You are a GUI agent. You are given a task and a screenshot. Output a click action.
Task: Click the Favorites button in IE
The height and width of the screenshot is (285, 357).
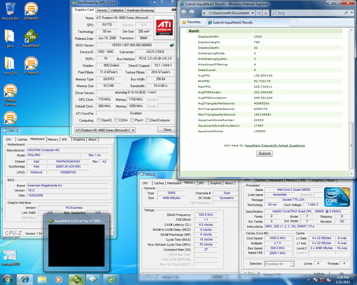191,22
